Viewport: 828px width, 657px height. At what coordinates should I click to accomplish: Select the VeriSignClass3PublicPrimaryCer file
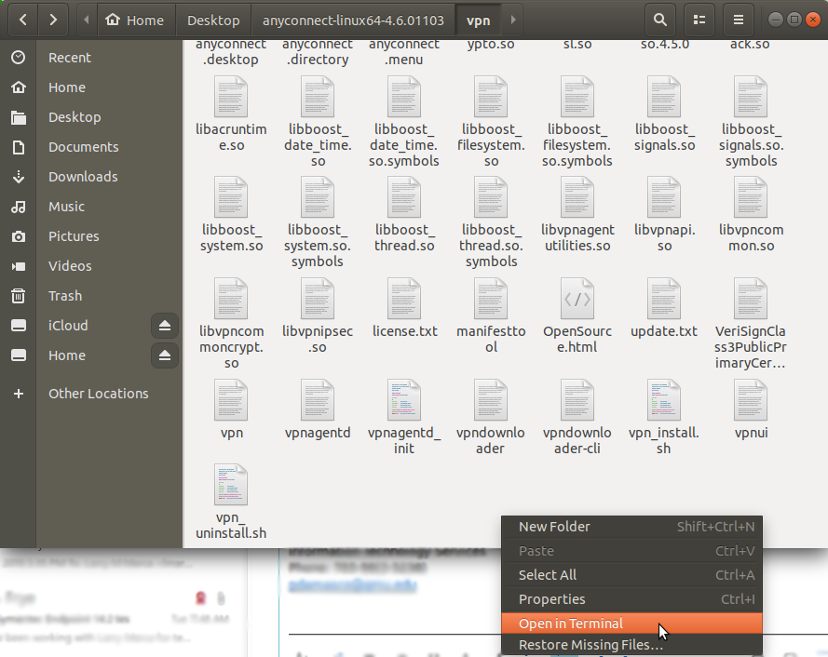tap(751, 324)
